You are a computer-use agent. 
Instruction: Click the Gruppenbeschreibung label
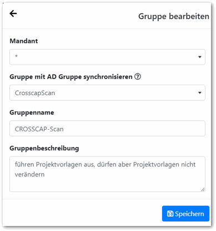click(44, 148)
